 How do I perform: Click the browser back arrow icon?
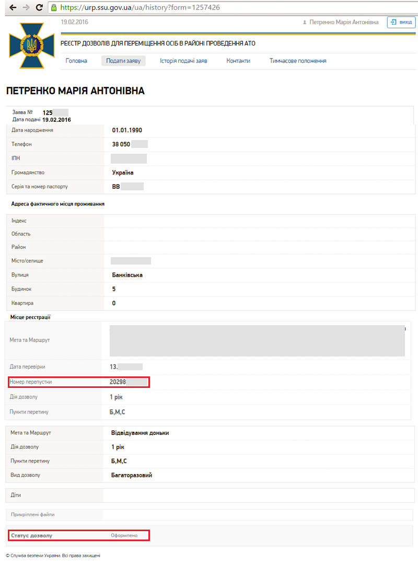[x=13, y=7]
